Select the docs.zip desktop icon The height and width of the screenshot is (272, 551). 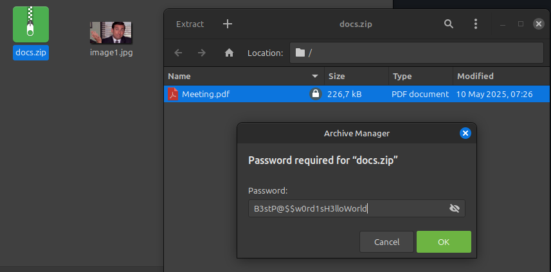(30, 26)
